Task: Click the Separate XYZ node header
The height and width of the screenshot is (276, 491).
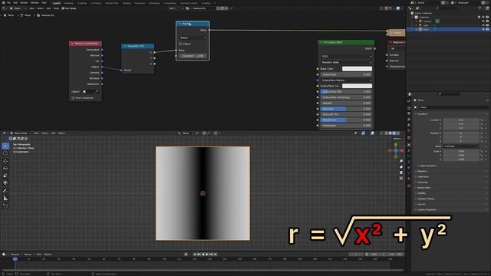Action: (x=138, y=46)
